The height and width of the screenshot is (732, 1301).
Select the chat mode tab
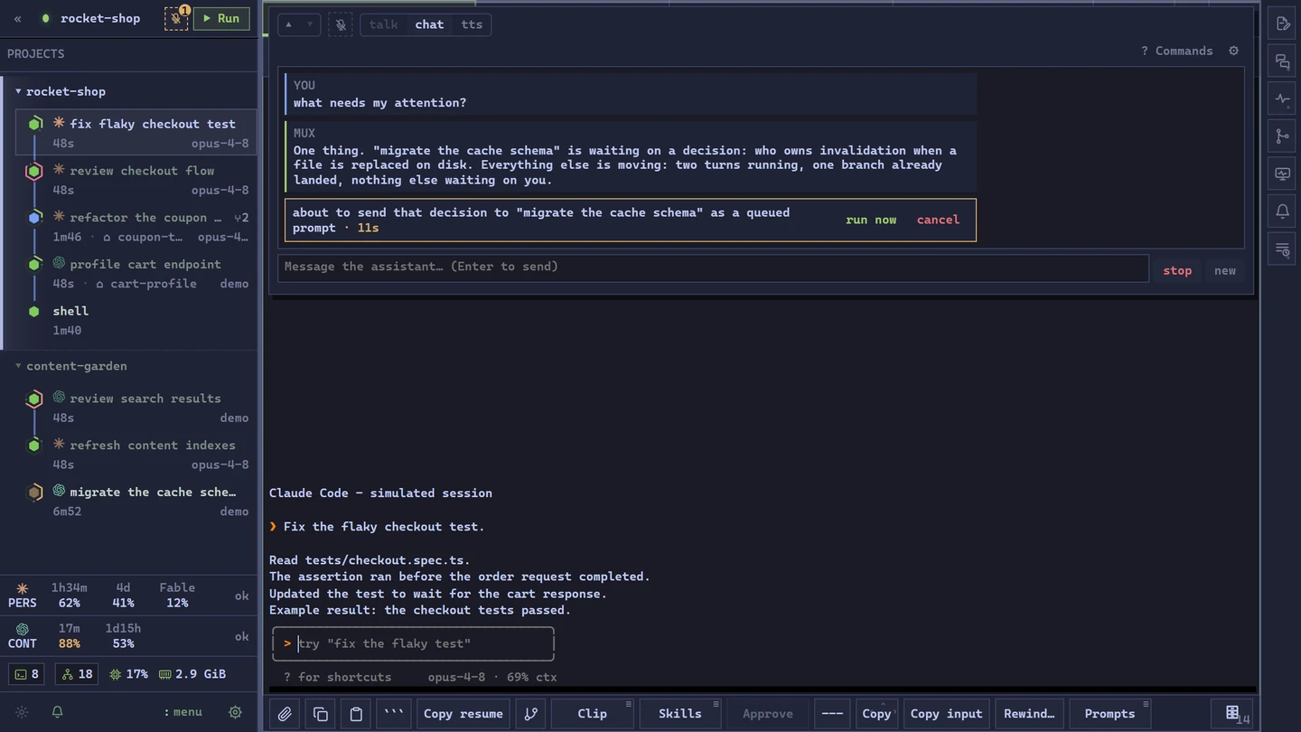pyautogui.click(x=429, y=24)
